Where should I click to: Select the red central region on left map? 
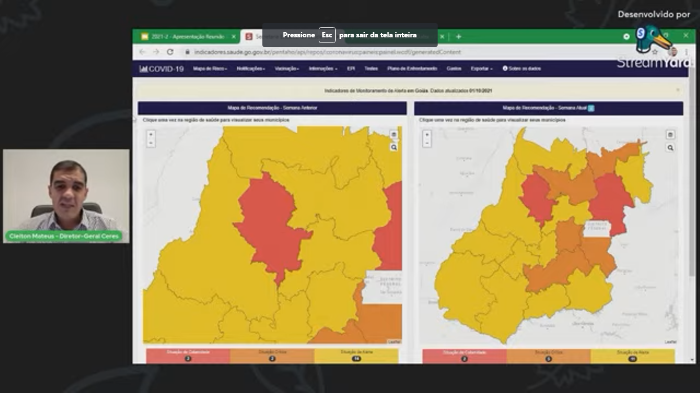pos(269,225)
